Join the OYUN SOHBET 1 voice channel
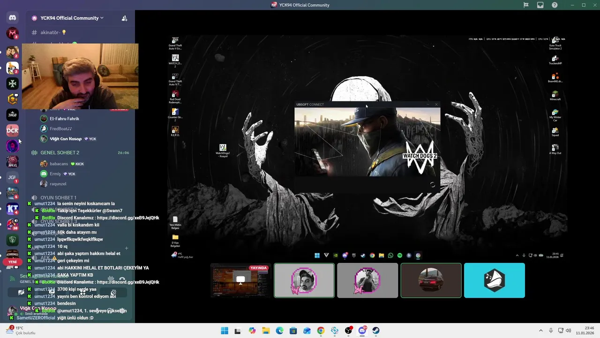This screenshot has height=338, width=600. 58,198
